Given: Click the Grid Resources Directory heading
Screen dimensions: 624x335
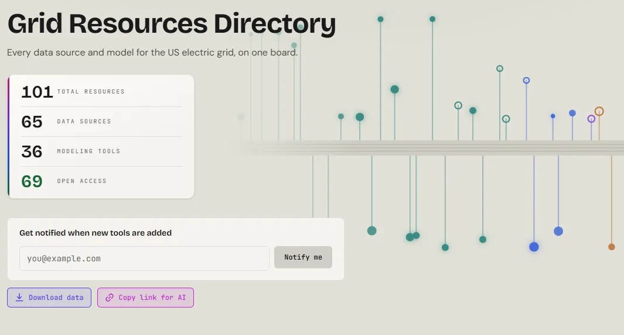Looking at the screenshot, I should tap(172, 24).
